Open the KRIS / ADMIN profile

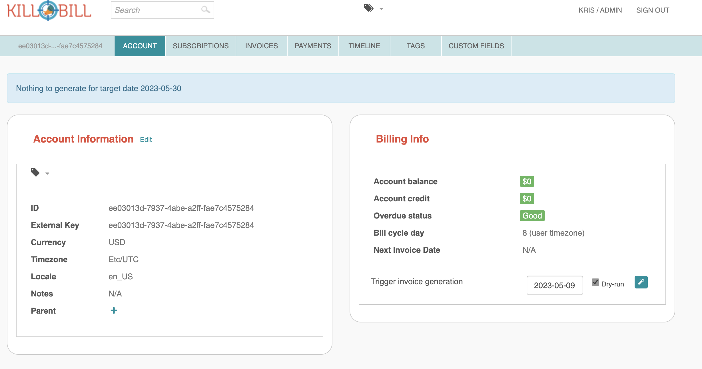coord(601,10)
